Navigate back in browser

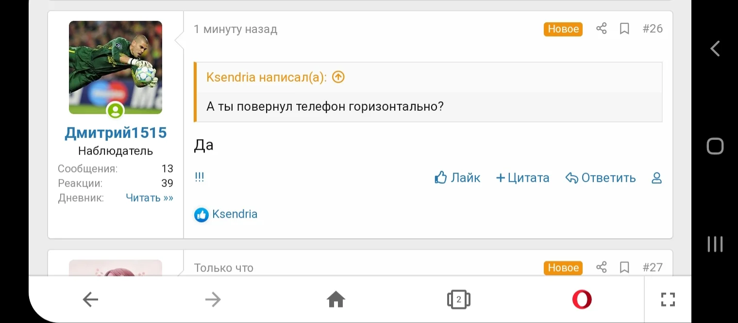pos(91,299)
